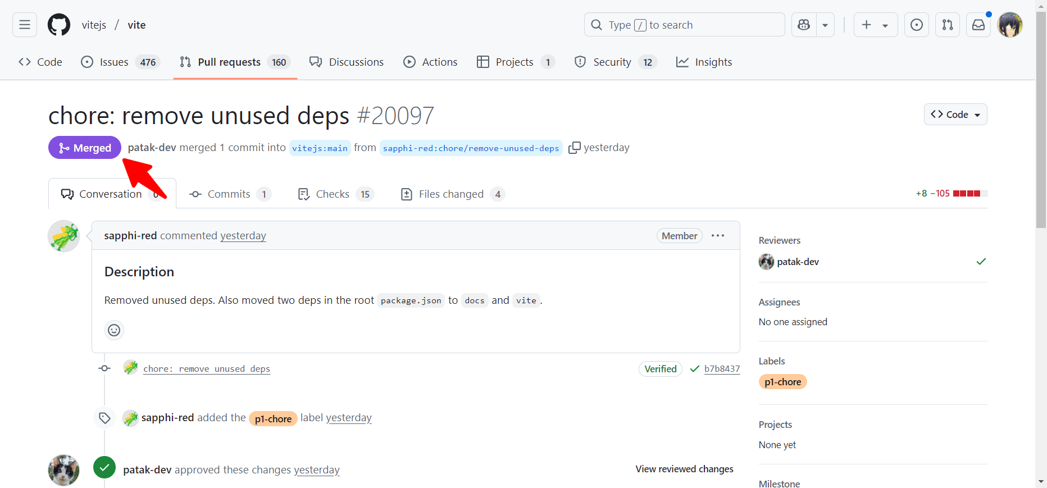Click the Verified signature badge
This screenshot has width=1047, height=488.
(x=661, y=369)
